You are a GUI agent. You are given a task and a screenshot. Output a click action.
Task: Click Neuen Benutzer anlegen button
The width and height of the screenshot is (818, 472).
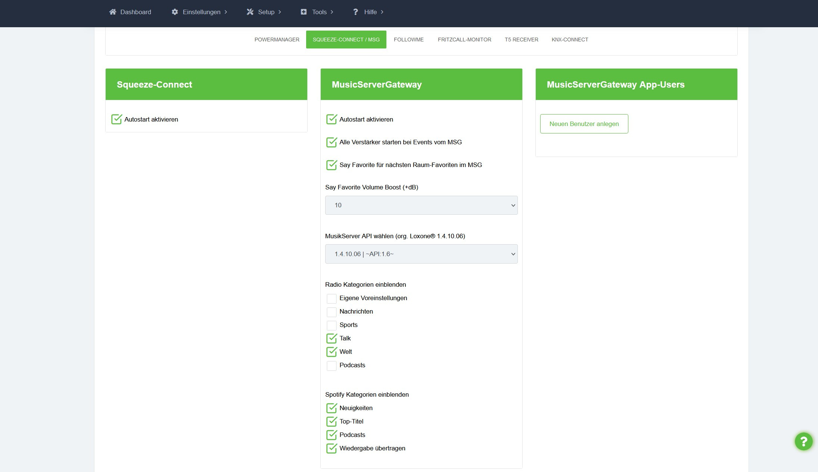pos(584,124)
